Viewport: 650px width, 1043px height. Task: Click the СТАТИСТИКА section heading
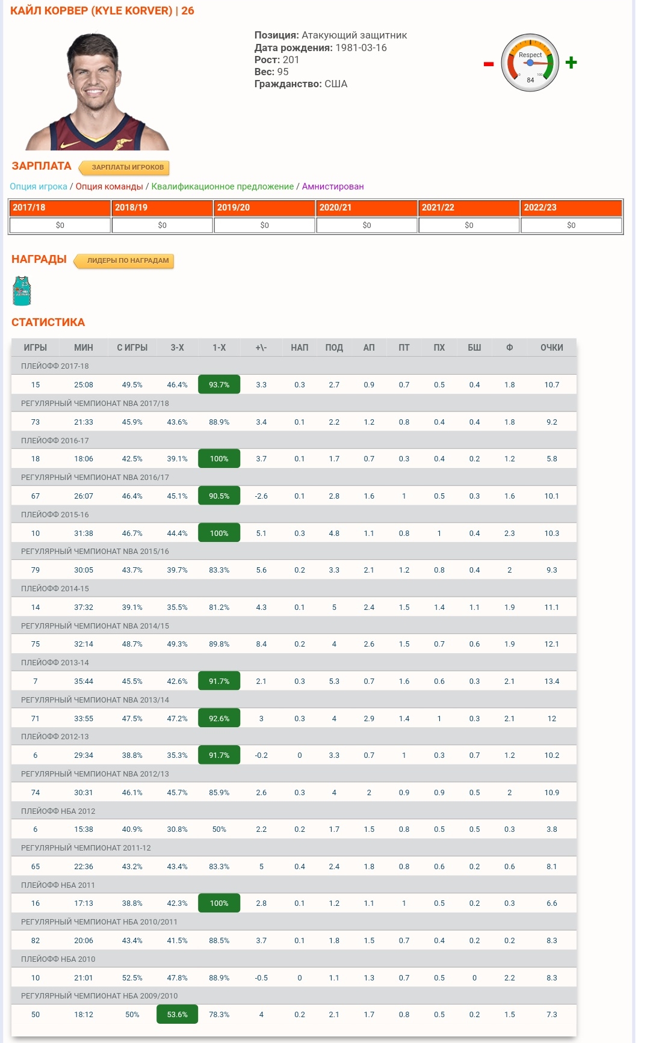(48, 322)
